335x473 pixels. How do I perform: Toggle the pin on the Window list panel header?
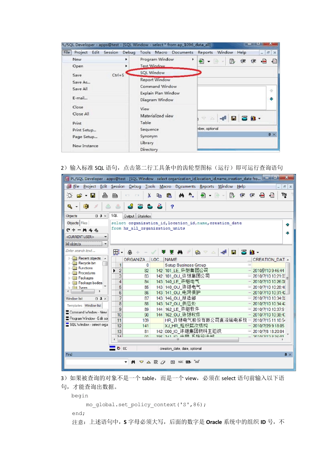click(x=101, y=298)
